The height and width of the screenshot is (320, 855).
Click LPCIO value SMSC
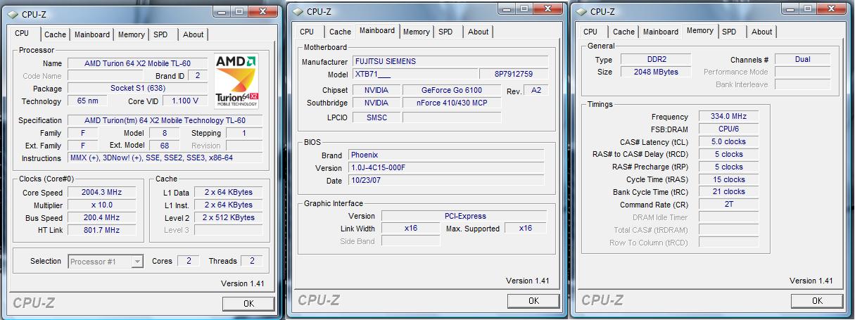(x=376, y=117)
